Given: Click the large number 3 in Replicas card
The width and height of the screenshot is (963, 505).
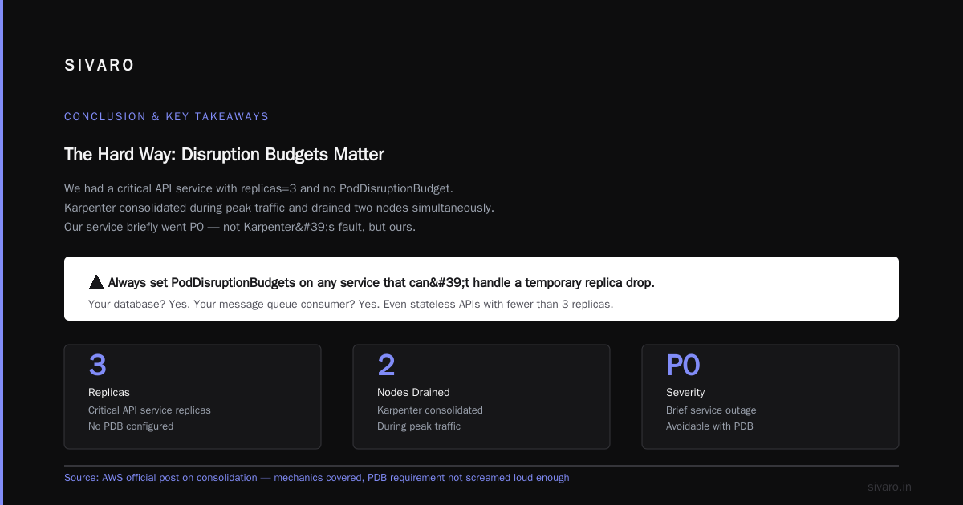Looking at the screenshot, I should [98, 366].
